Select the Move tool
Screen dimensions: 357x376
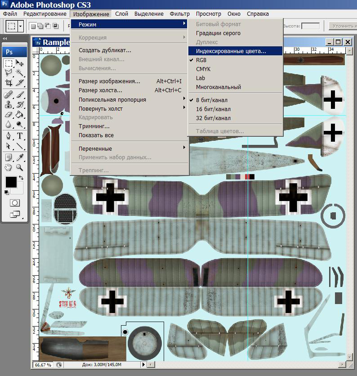pyautogui.click(x=20, y=63)
